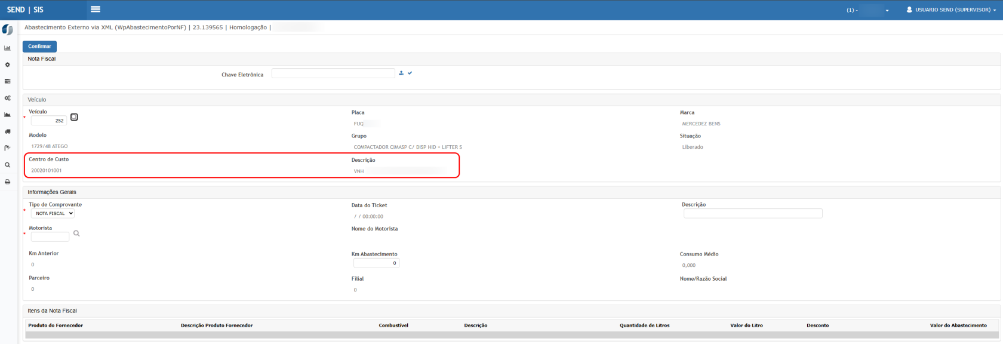Image resolution: width=1003 pixels, height=344 pixels.
Task: Open the multiple gears icon in the sidebar
Action: 7,98
